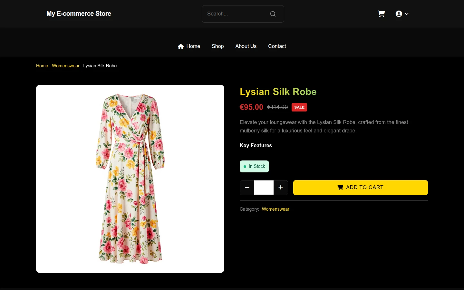This screenshot has height=290, width=464.
Task: Open the user account menu icon
Action: 402,14
